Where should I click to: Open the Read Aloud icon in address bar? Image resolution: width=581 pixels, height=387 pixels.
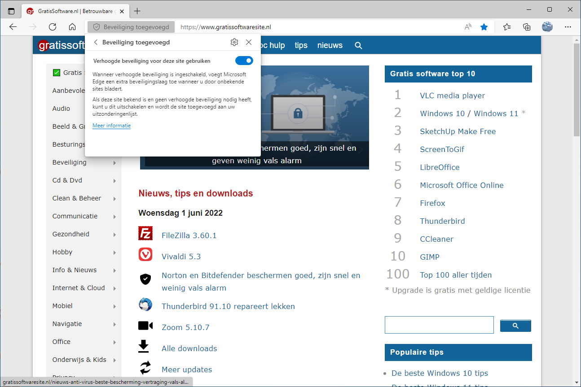(x=468, y=27)
